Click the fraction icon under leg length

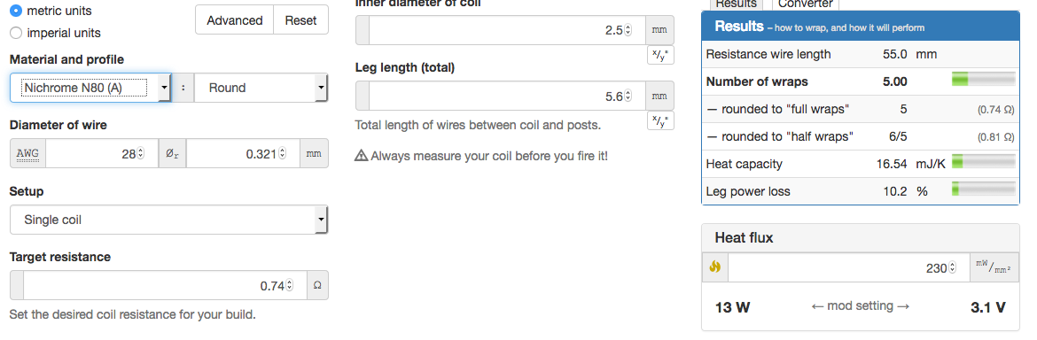click(x=660, y=120)
